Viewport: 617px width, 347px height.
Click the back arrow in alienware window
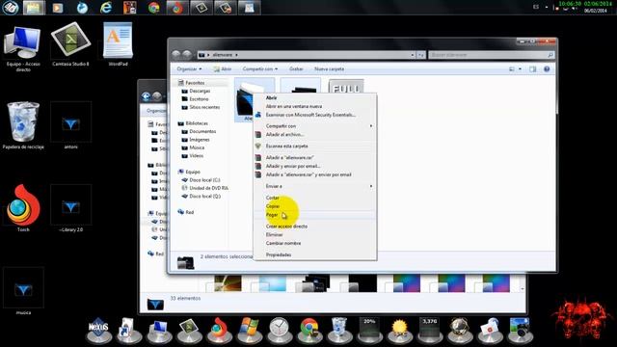pos(176,55)
